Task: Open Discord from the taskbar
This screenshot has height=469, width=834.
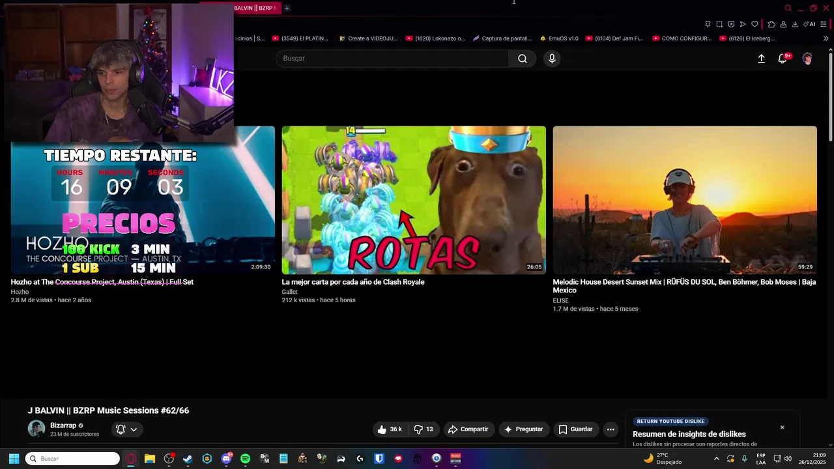Action: (226, 459)
